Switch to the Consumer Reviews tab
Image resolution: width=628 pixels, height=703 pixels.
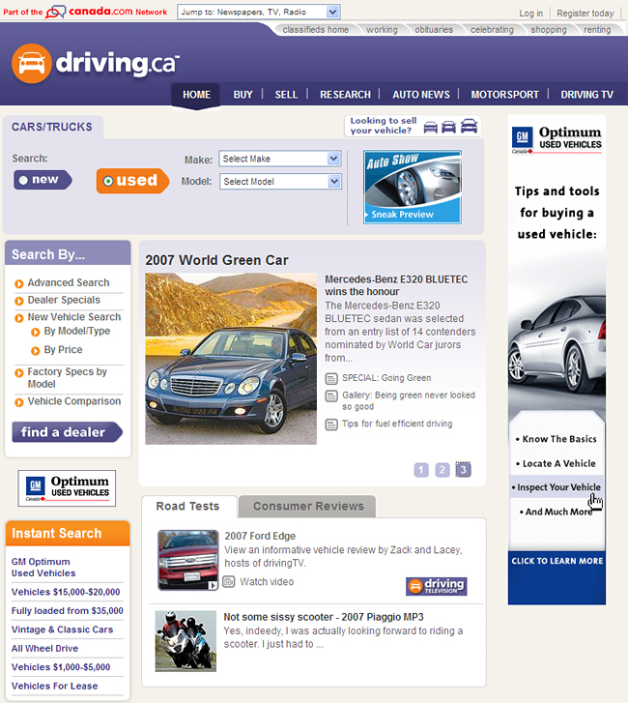308,507
